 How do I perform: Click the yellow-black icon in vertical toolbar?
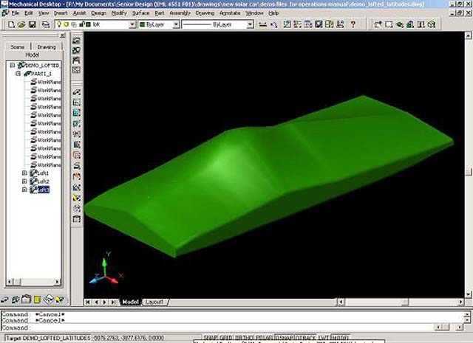click(x=77, y=198)
